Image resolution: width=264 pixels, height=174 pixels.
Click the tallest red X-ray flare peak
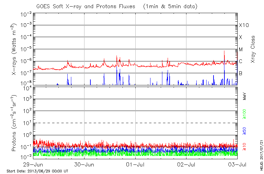tap(224, 51)
